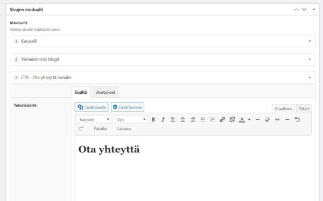Open the Sisältö tab
This screenshot has height=201, width=323.
(81, 92)
